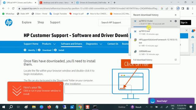This screenshot has width=196, height=110.
Task: Select Software and Drivers tab
Action: [x=71, y=44]
